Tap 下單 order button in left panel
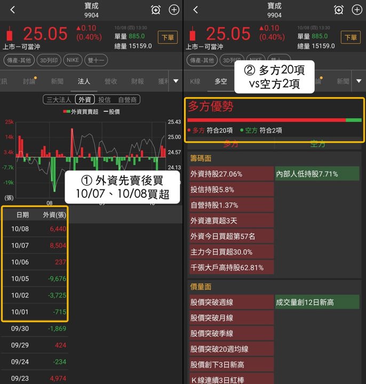Image resolution: width=366 pixels, height=384 pixels. (168, 37)
